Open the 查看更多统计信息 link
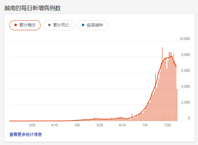 click(x=25, y=135)
